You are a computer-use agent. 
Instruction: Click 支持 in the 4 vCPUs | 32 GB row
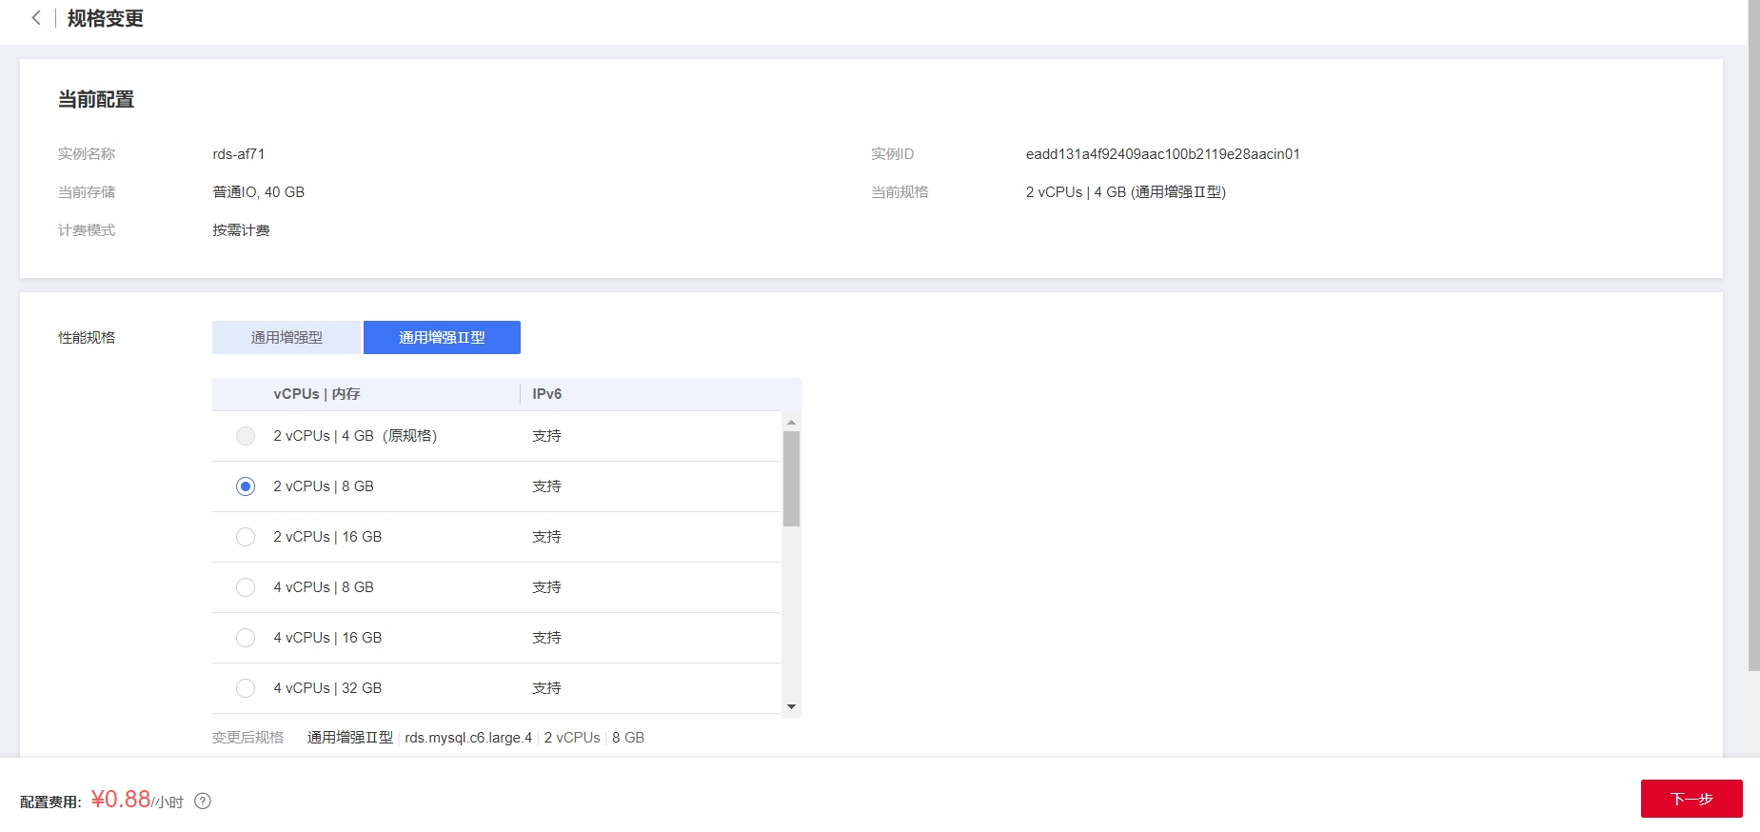point(546,688)
